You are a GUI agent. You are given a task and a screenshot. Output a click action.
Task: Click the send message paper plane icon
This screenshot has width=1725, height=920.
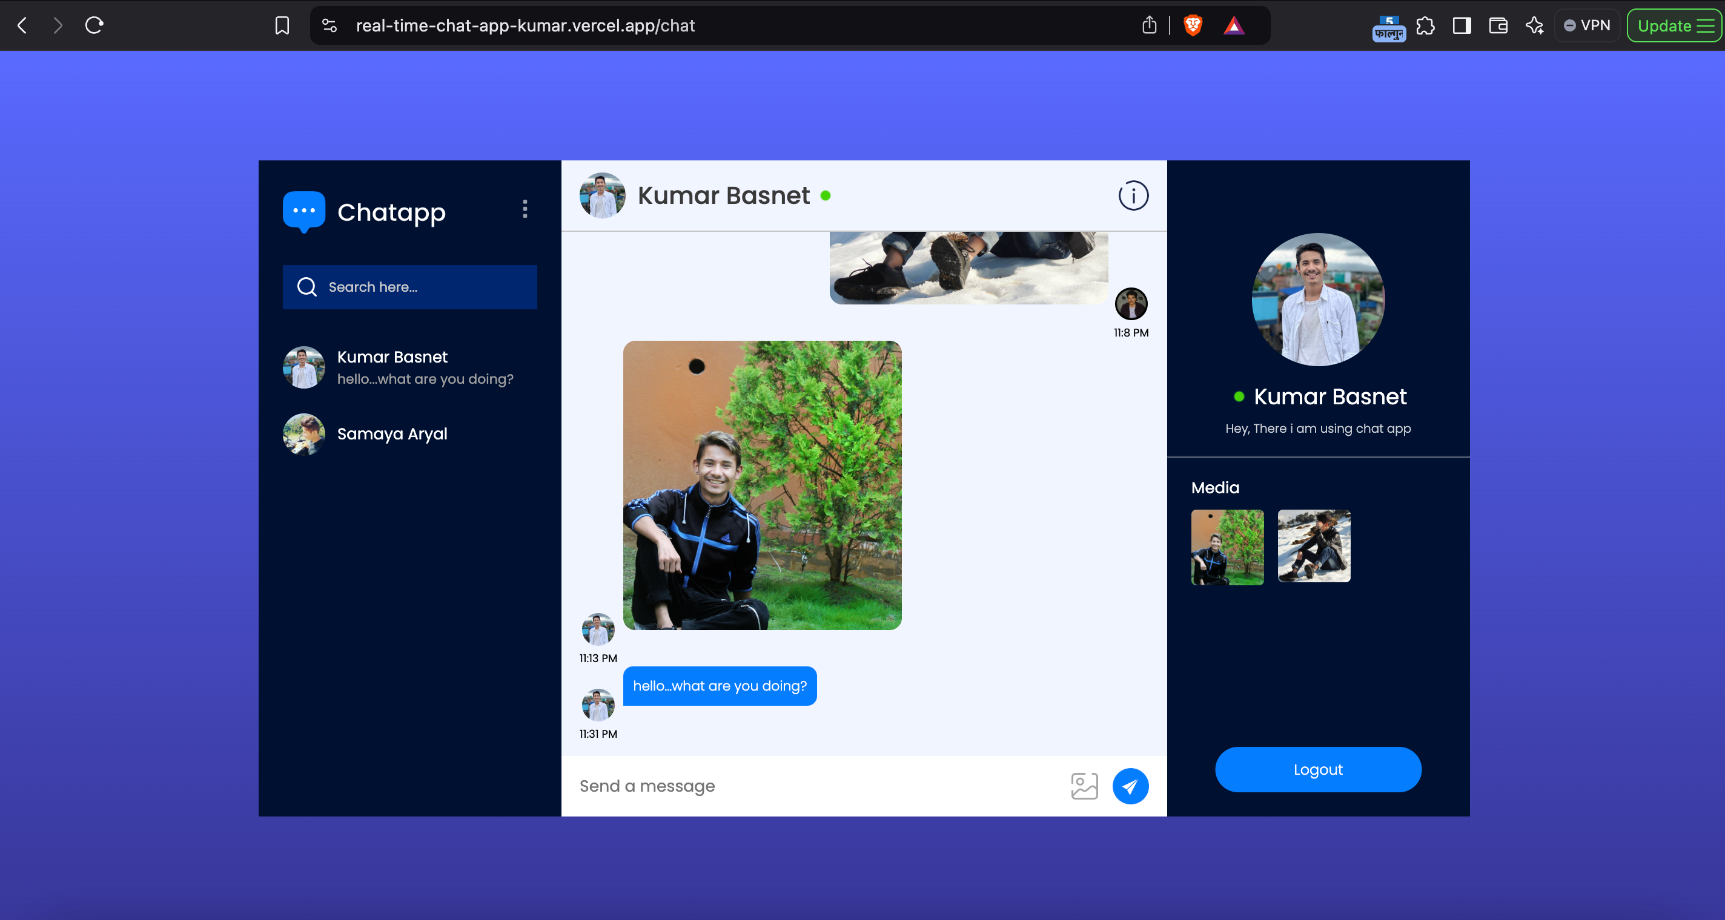click(1130, 786)
